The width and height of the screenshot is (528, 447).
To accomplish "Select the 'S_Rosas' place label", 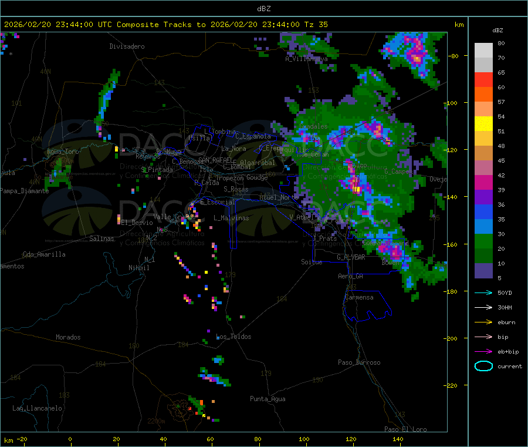I will (x=236, y=189).
